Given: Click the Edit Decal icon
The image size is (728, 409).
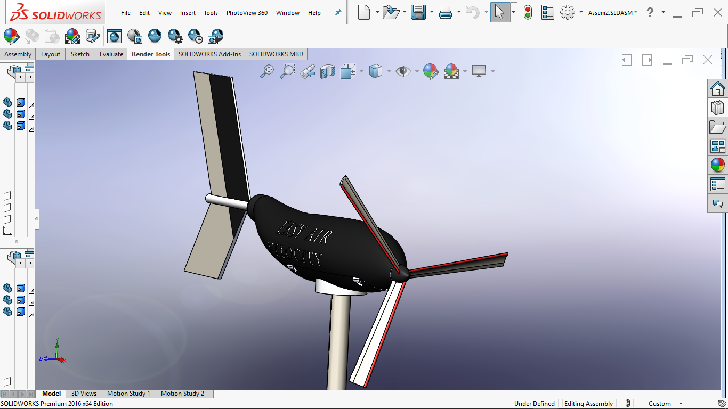Looking at the screenshot, I should (92, 36).
